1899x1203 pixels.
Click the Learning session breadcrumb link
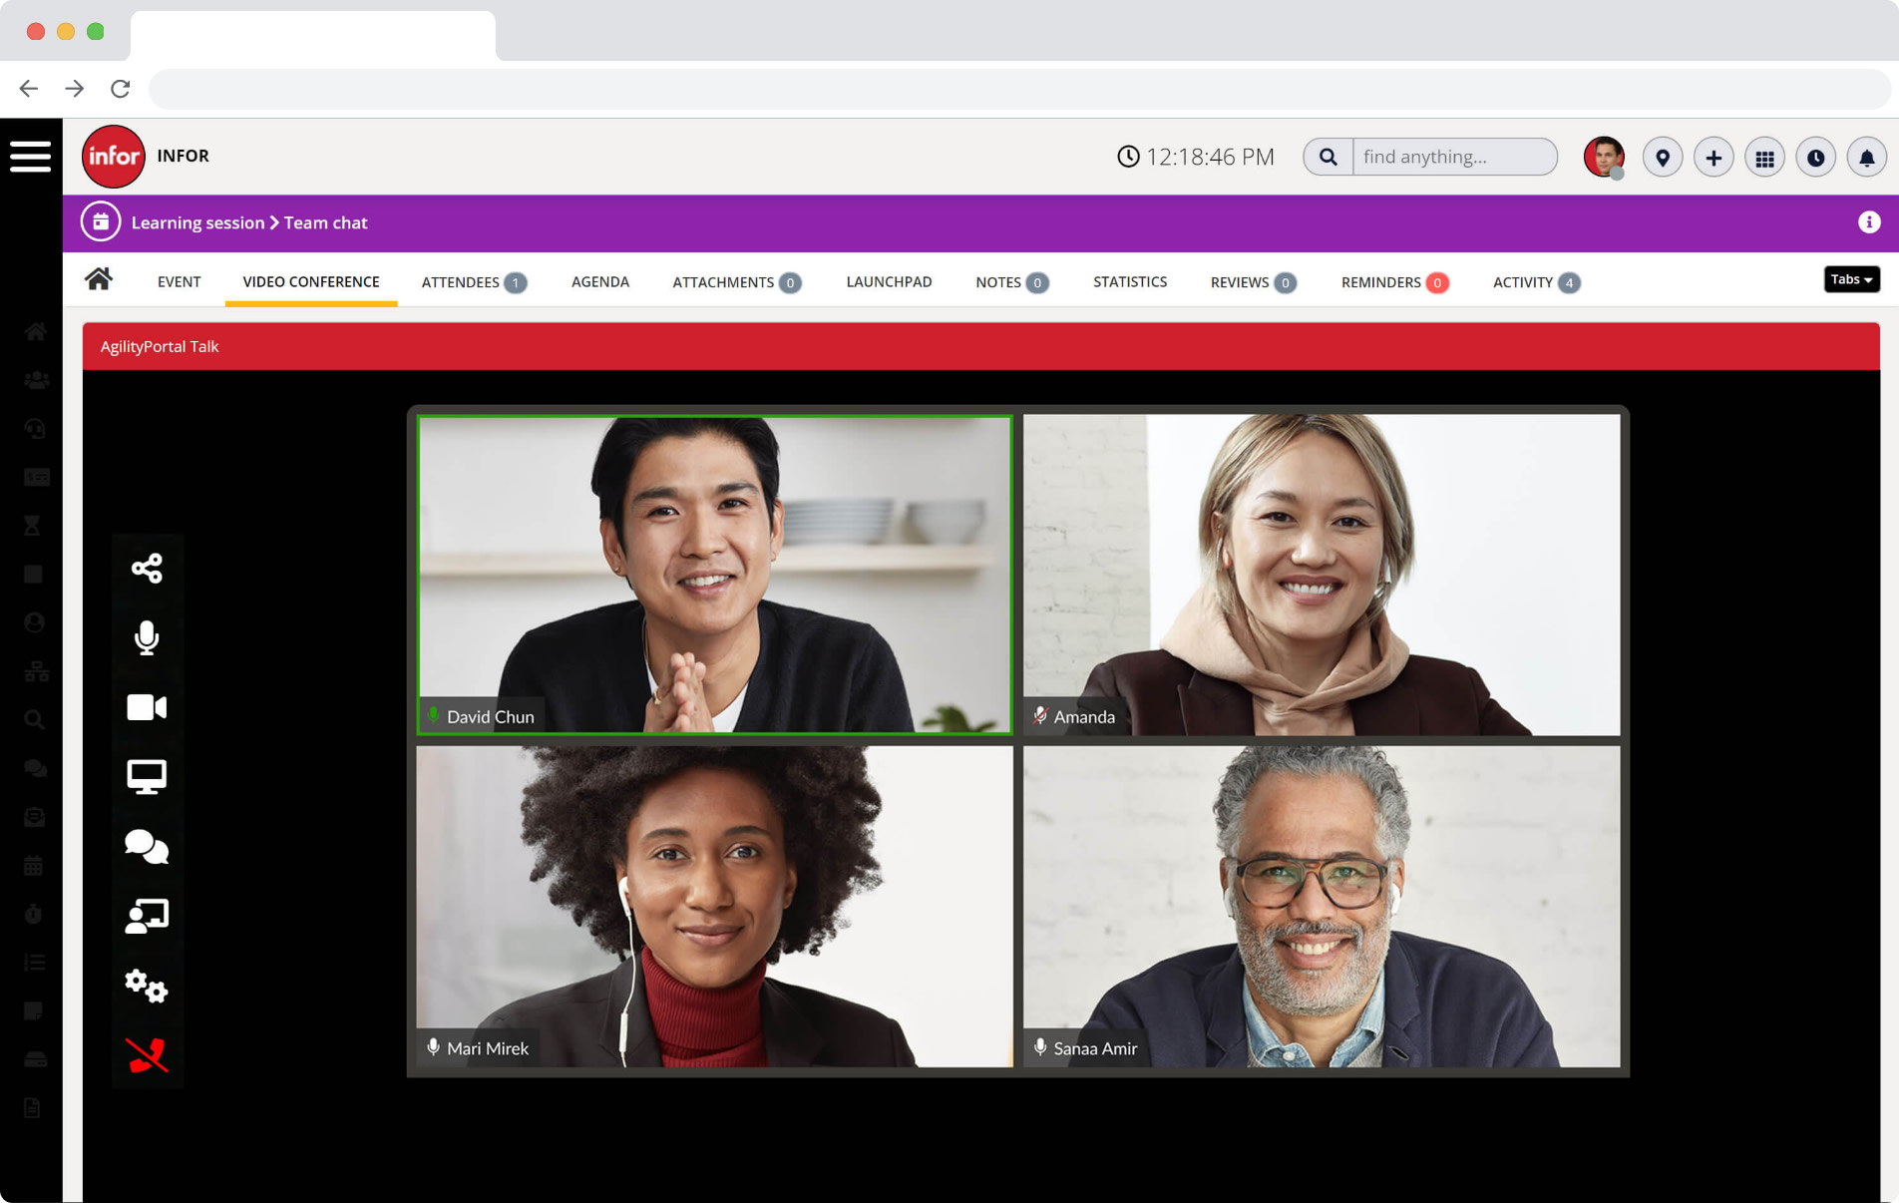coord(197,222)
